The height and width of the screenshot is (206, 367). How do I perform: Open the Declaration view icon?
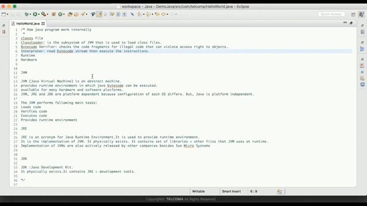click(x=362, y=78)
